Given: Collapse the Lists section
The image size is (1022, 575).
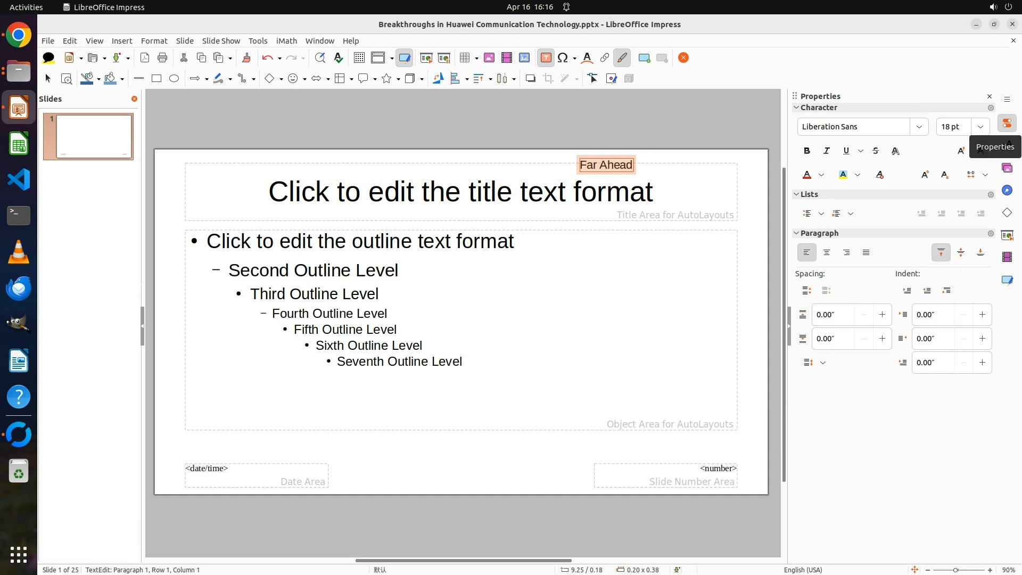Looking at the screenshot, I should pos(796,194).
